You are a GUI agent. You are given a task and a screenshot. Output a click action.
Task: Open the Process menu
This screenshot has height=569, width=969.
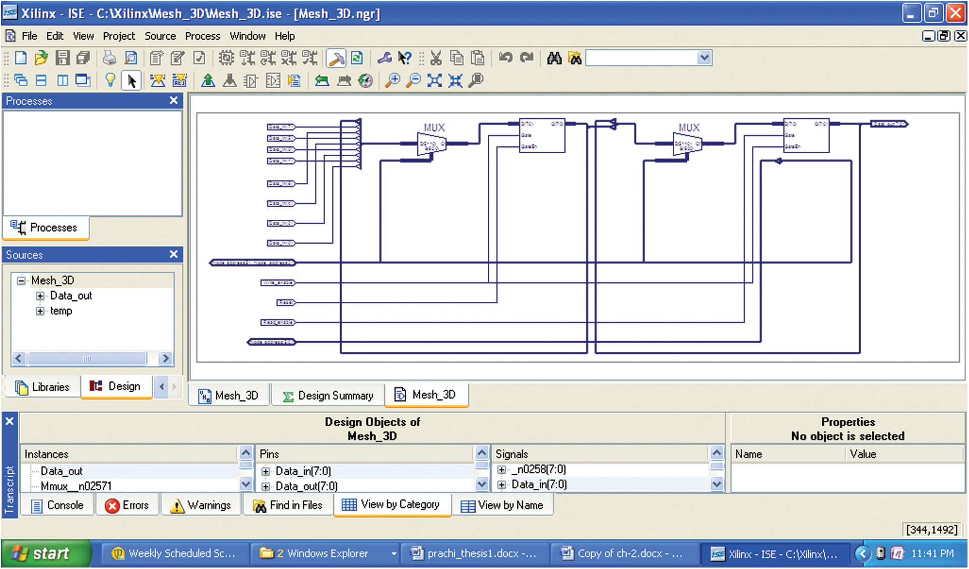tap(202, 36)
